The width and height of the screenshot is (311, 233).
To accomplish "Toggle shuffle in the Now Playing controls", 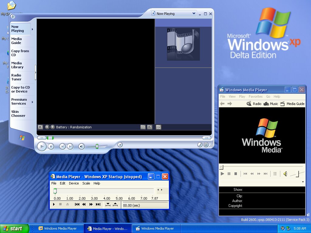I will point(120,145).
